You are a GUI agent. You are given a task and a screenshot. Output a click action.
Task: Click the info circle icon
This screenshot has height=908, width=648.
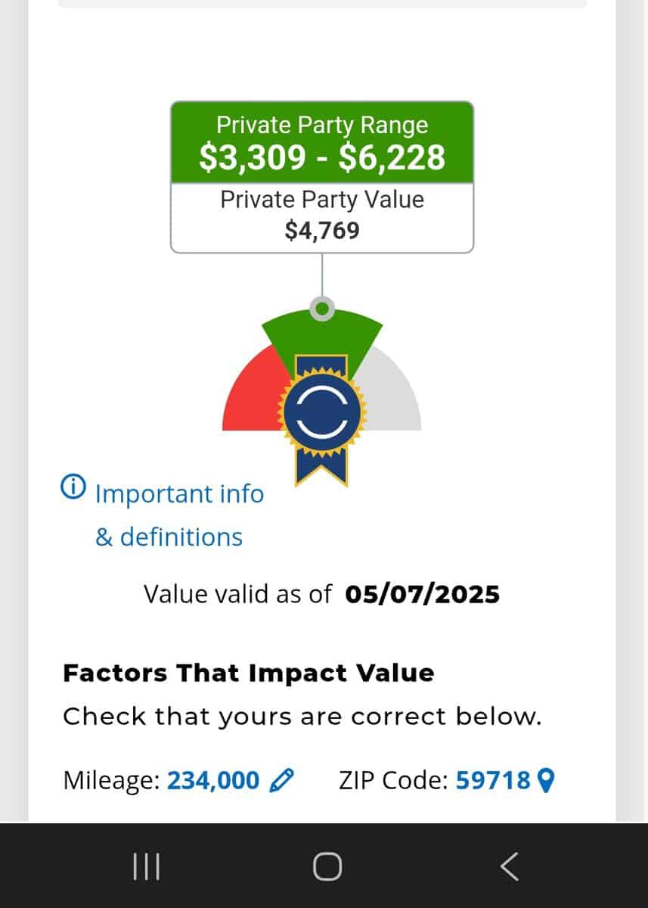click(73, 488)
